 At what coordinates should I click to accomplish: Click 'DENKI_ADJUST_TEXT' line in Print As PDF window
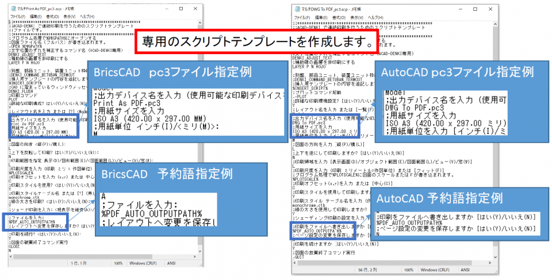pos(27,54)
